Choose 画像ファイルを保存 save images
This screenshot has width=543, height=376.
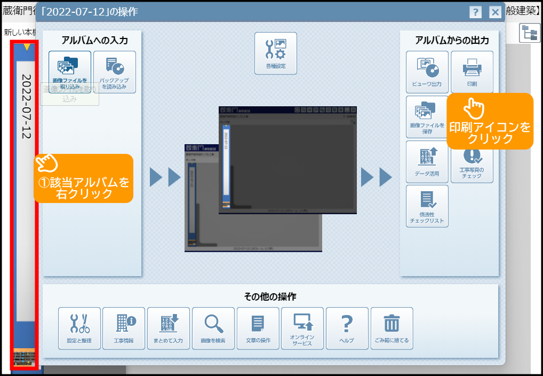(427, 116)
